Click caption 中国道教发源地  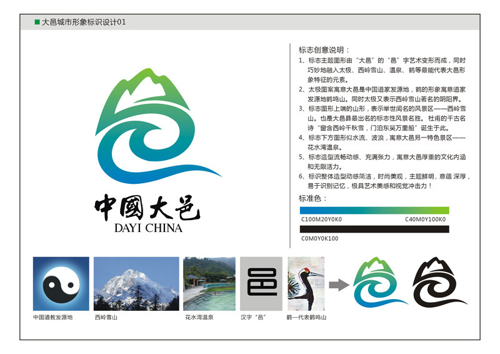53,317
